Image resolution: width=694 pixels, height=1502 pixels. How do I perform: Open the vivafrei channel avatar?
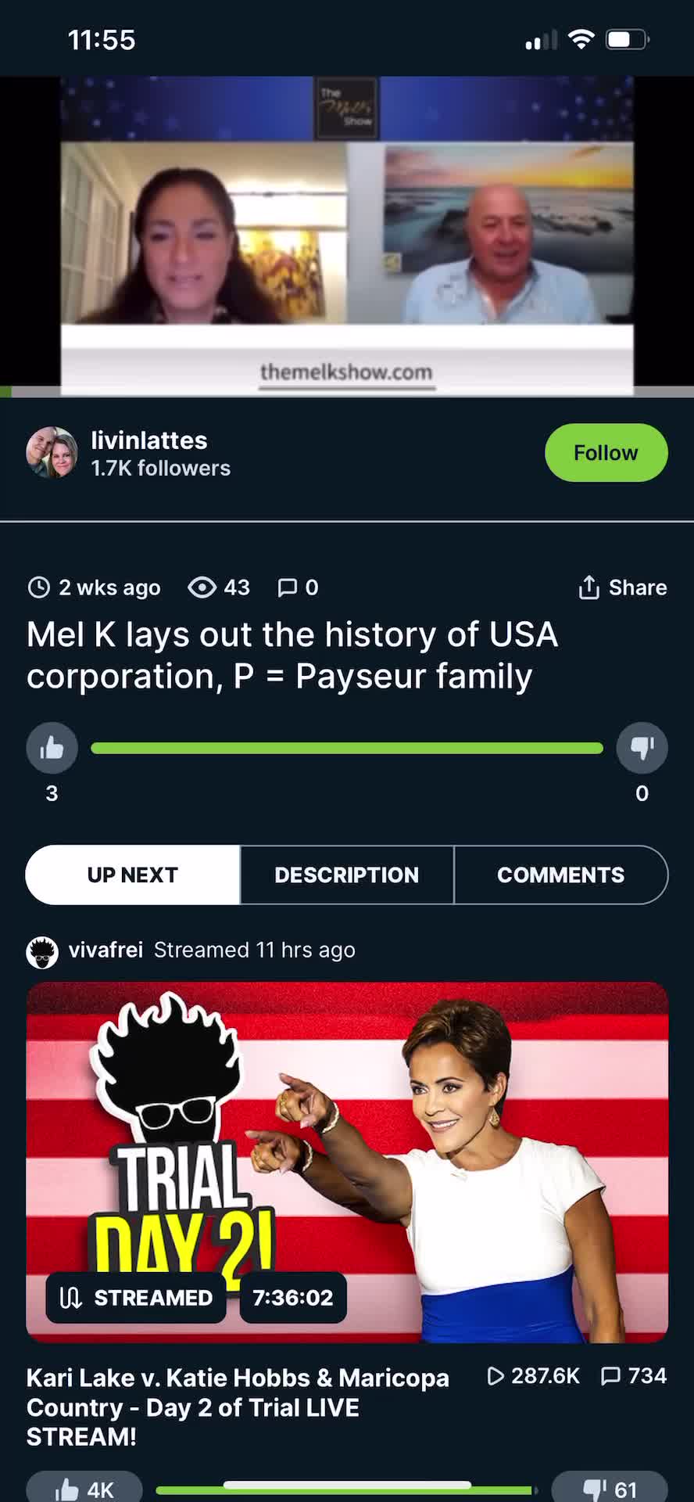coord(42,952)
